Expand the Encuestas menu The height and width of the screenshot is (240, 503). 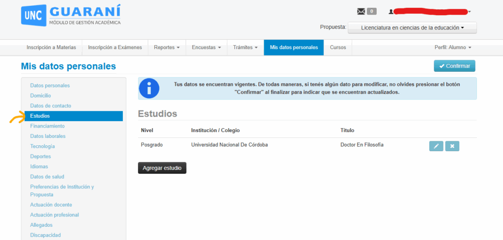[206, 48]
